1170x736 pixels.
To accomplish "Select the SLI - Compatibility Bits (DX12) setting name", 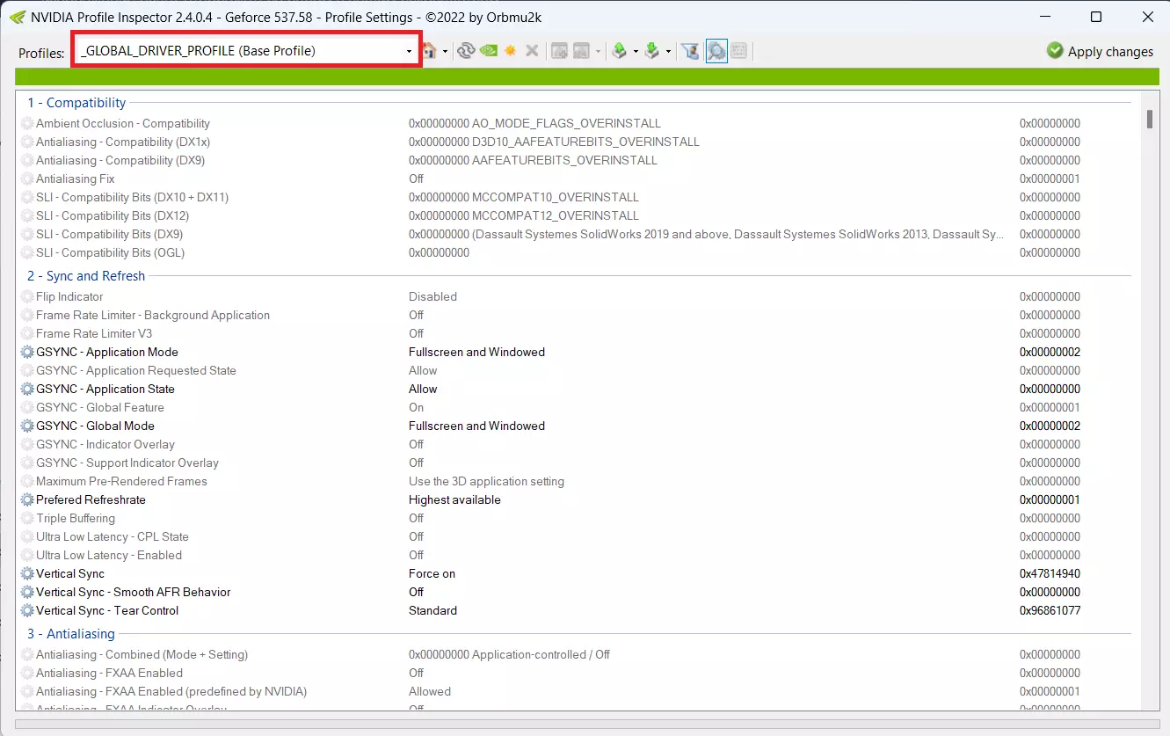I will point(113,216).
